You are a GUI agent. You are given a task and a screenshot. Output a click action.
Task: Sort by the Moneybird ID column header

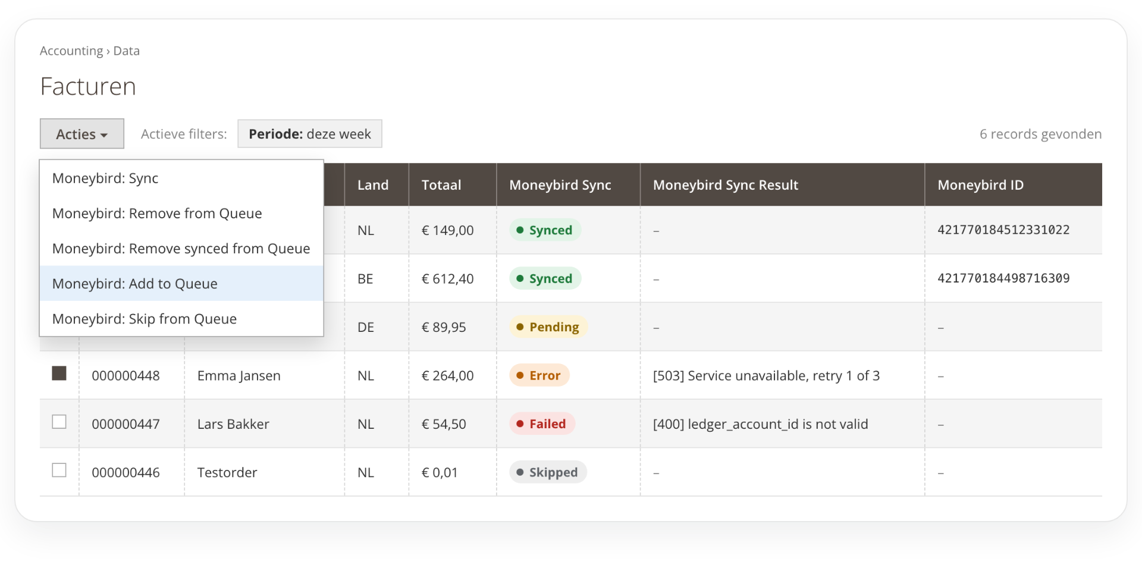(1014, 185)
